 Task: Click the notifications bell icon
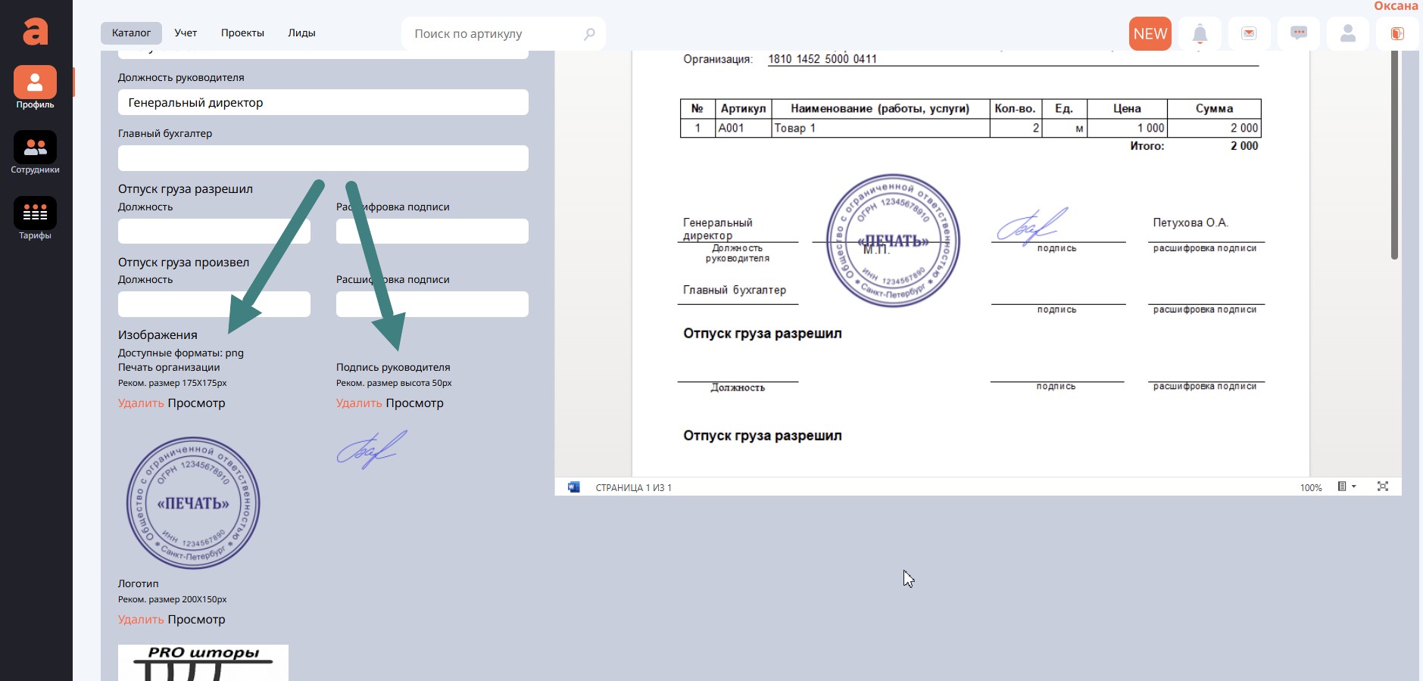click(x=1200, y=34)
